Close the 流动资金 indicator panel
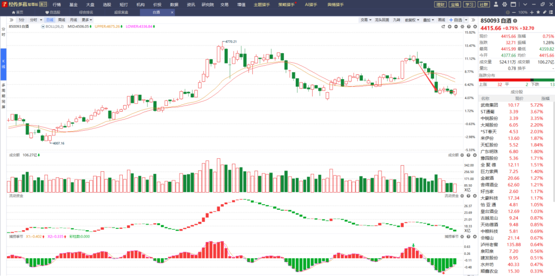555x276 pixels. (x=474, y=196)
